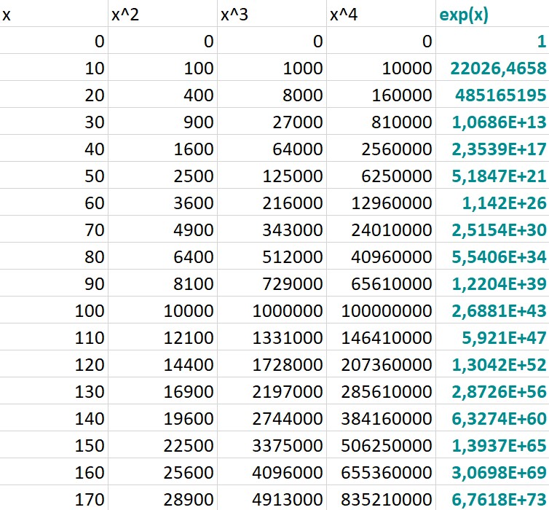Click the cell with value 6,3274E+60
549x510 pixels.
[493, 418]
